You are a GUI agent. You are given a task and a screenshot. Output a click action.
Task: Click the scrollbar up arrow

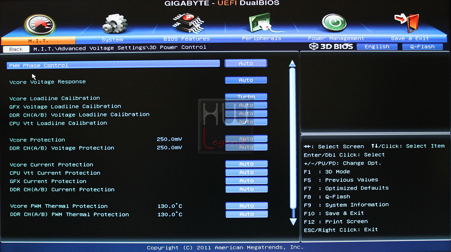click(x=292, y=63)
